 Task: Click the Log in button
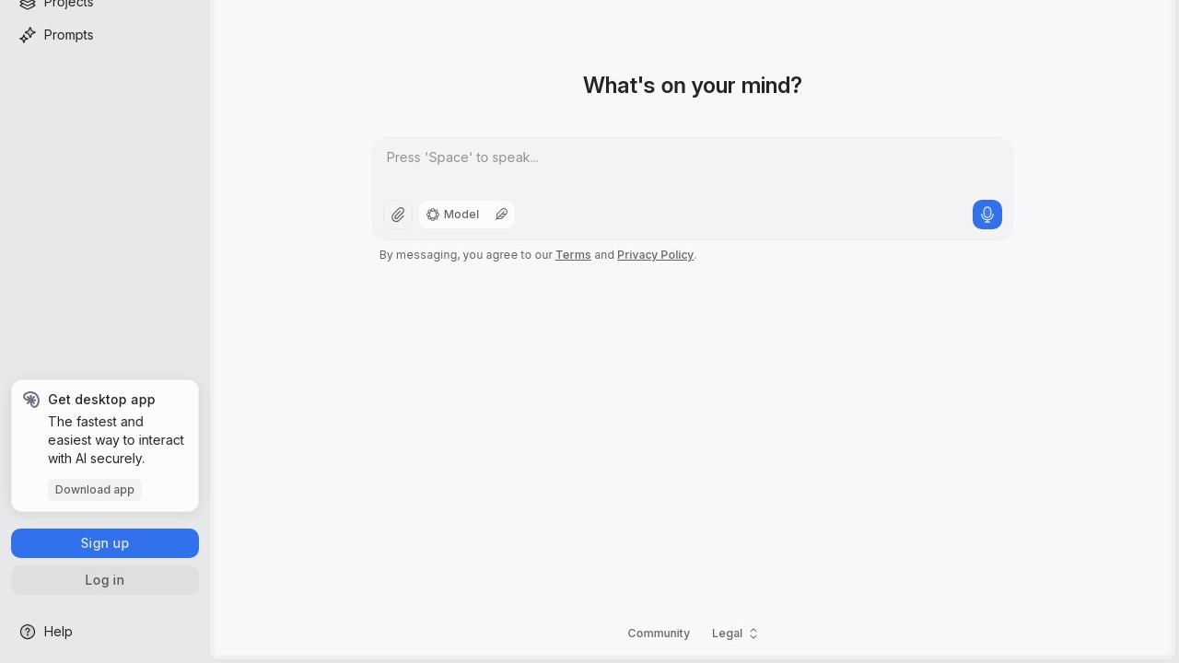pyautogui.click(x=105, y=580)
